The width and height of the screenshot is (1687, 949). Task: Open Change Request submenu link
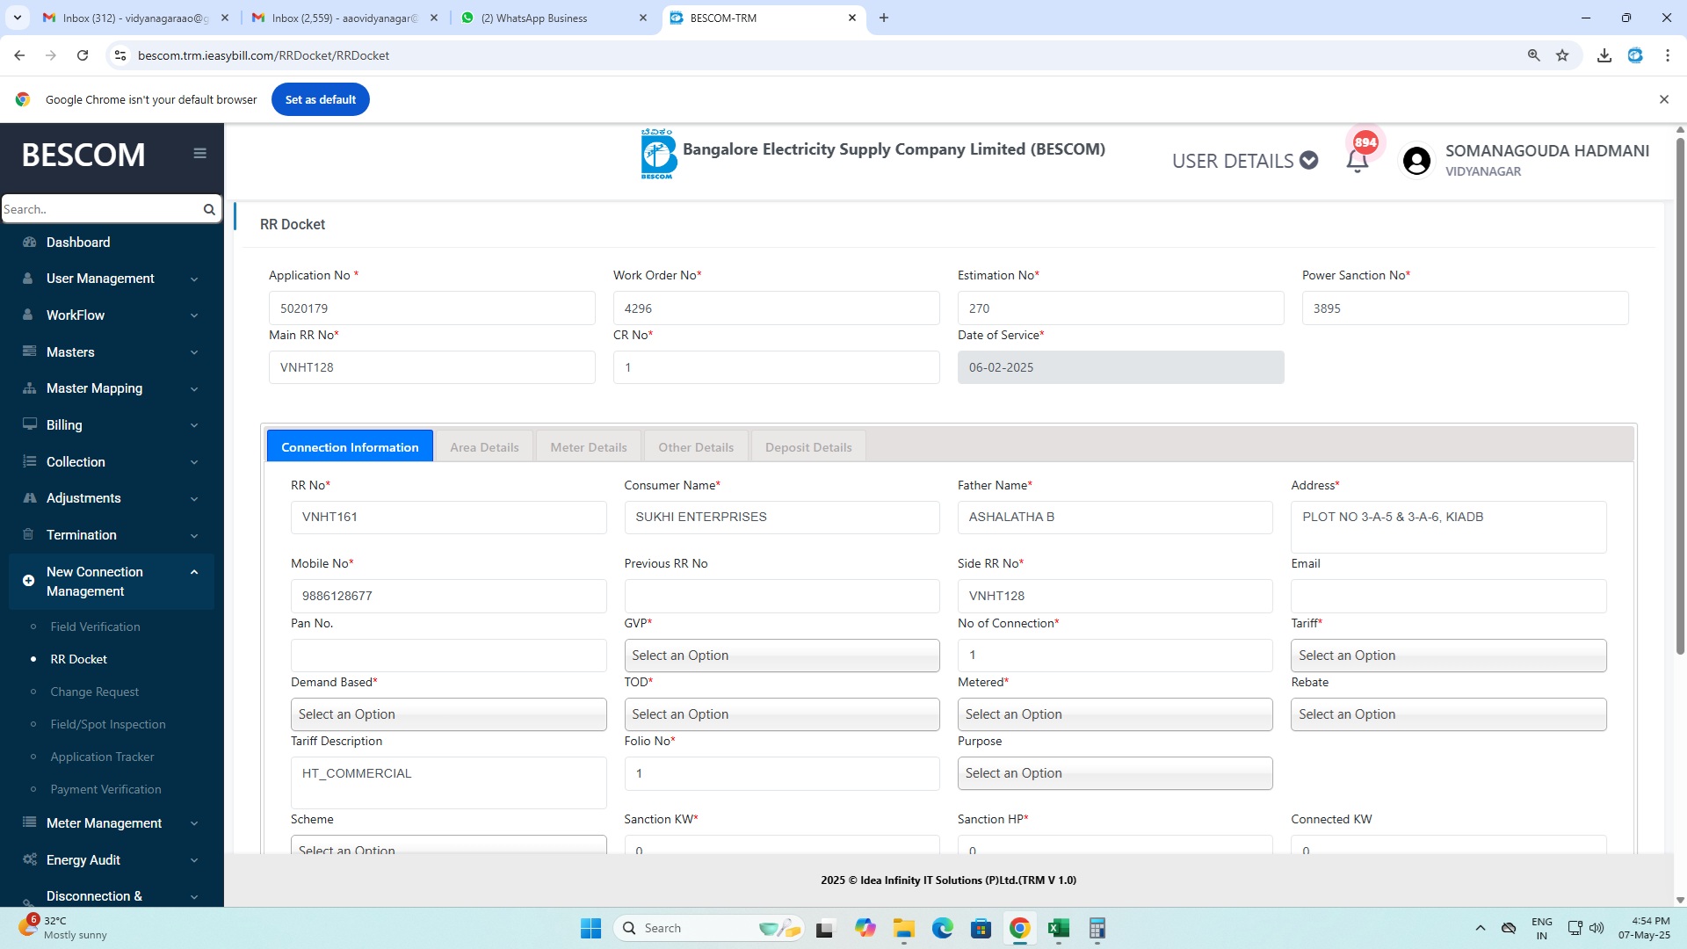[94, 692]
